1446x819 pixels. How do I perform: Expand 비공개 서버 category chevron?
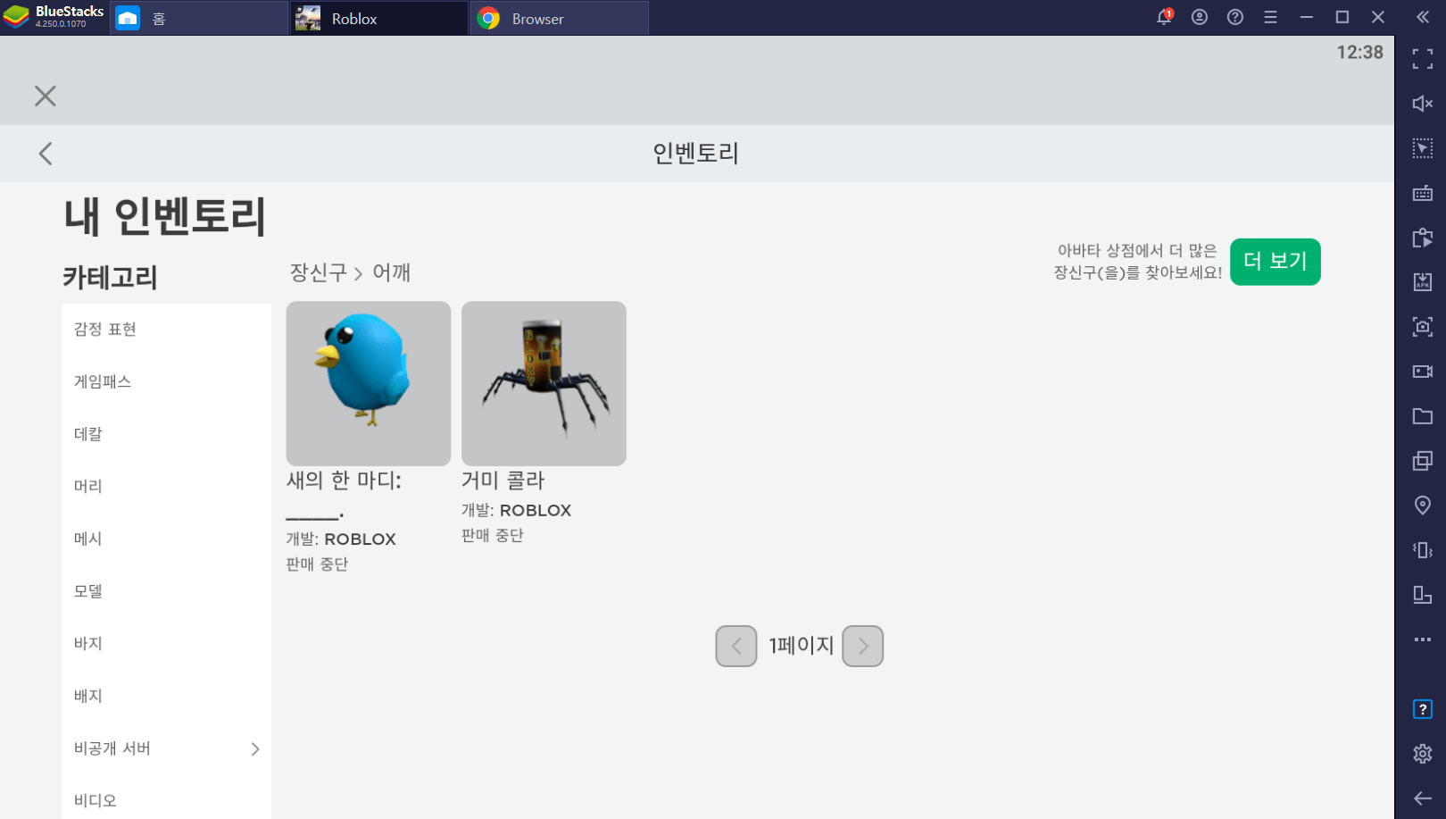[x=255, y=748]
